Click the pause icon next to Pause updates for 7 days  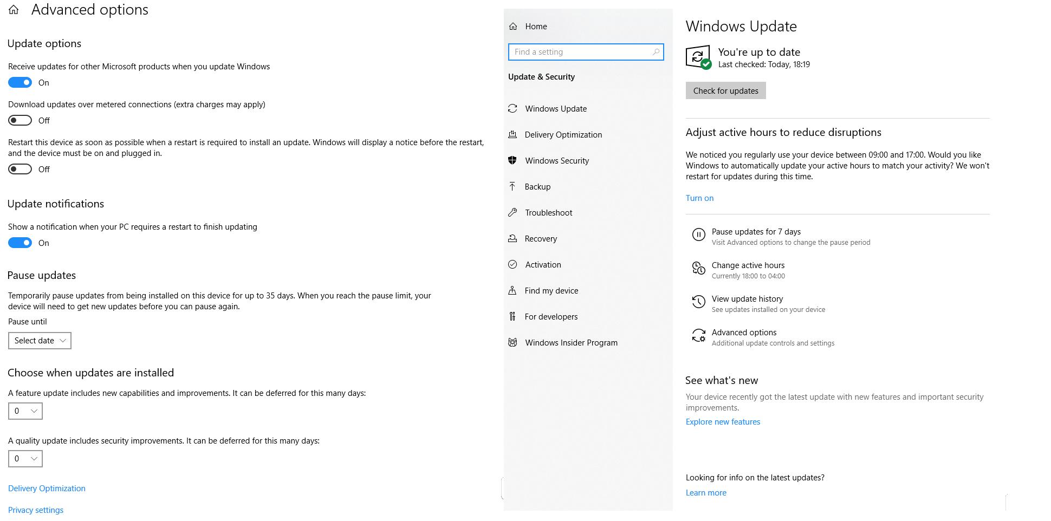699,235
